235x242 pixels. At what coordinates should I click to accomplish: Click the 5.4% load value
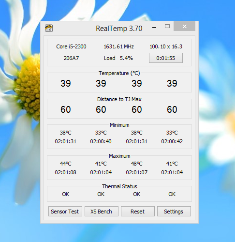[126, 58]
